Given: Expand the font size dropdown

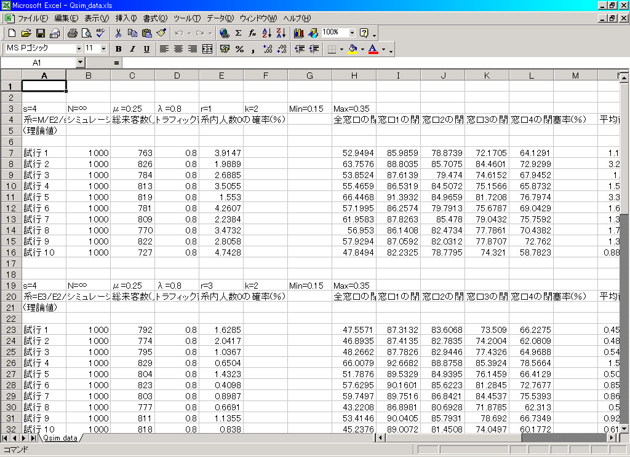Looking at the screenshot, I should pyautogui.click(x=103, y=49).
